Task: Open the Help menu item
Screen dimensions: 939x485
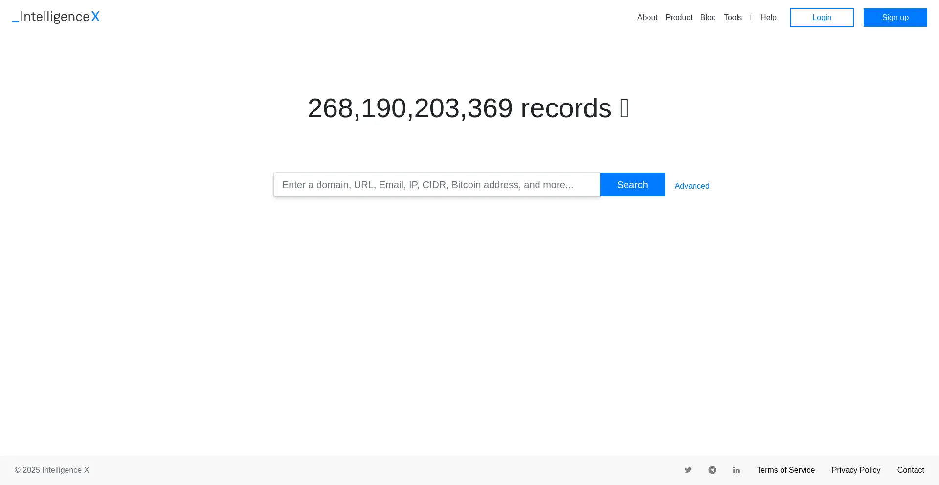Action: coord(768,18)
